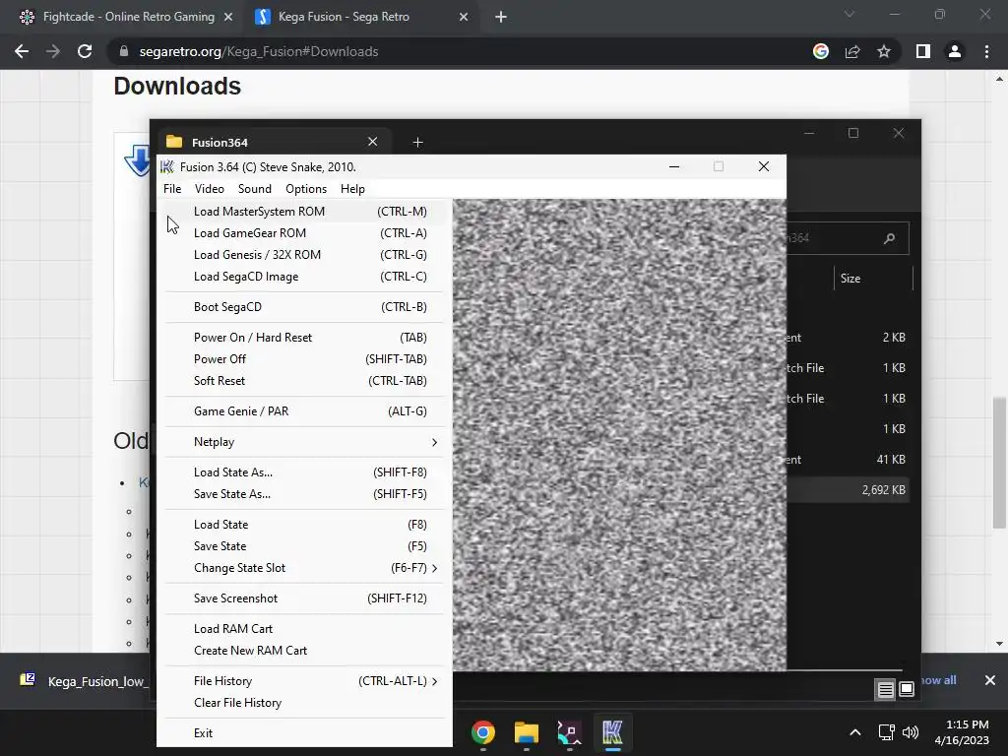Select Load SegaCD Image
The height and width of the screenshot is (756, 1008).
(304, 277)
